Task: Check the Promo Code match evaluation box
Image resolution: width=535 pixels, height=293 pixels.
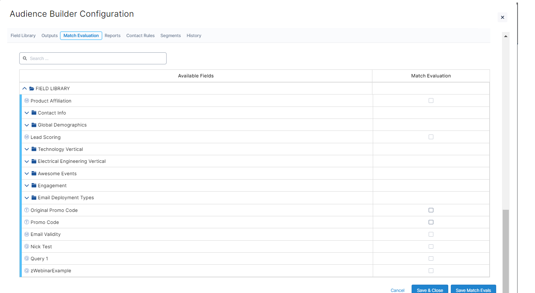Action: 431,222
